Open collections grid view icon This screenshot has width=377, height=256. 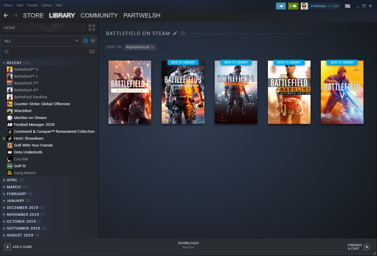[92, 28]
